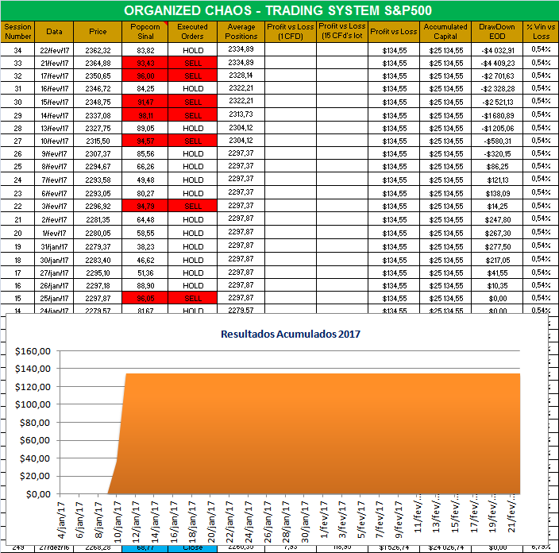The image size is (559, 553).
Task: Click the red comment indicator on Popcorn Sinal
Action: (x=166, y=23)
